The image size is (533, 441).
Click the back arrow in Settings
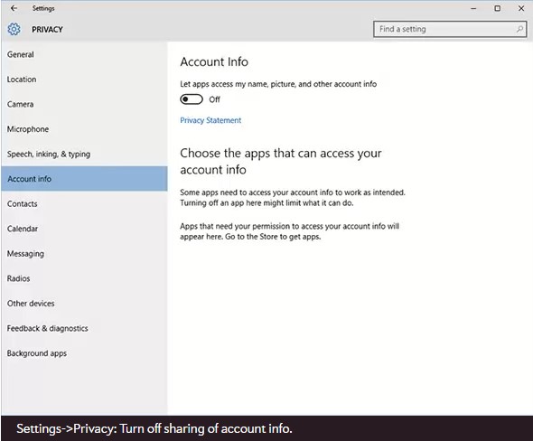[14, 8]
